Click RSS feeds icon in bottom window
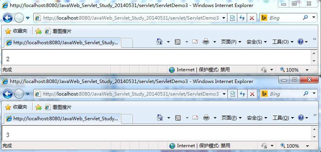Viewport: 321px width, 152px height. [178, 118]
